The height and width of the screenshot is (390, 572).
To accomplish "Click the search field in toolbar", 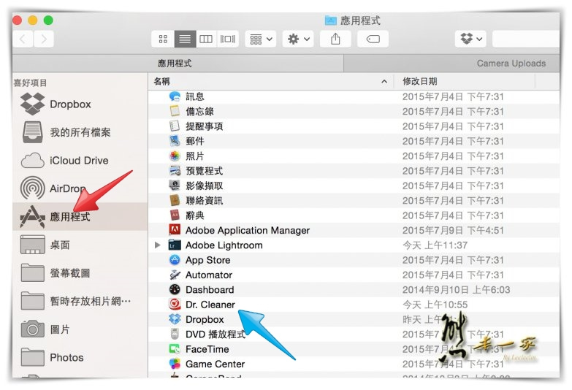I will [526, 39].
